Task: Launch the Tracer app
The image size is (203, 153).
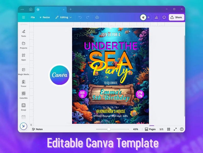Action: (x=24, y=83)
